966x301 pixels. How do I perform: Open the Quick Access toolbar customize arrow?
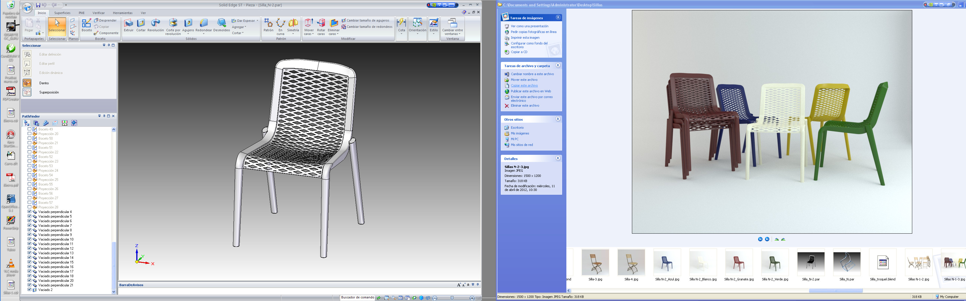tap(66, 5)
